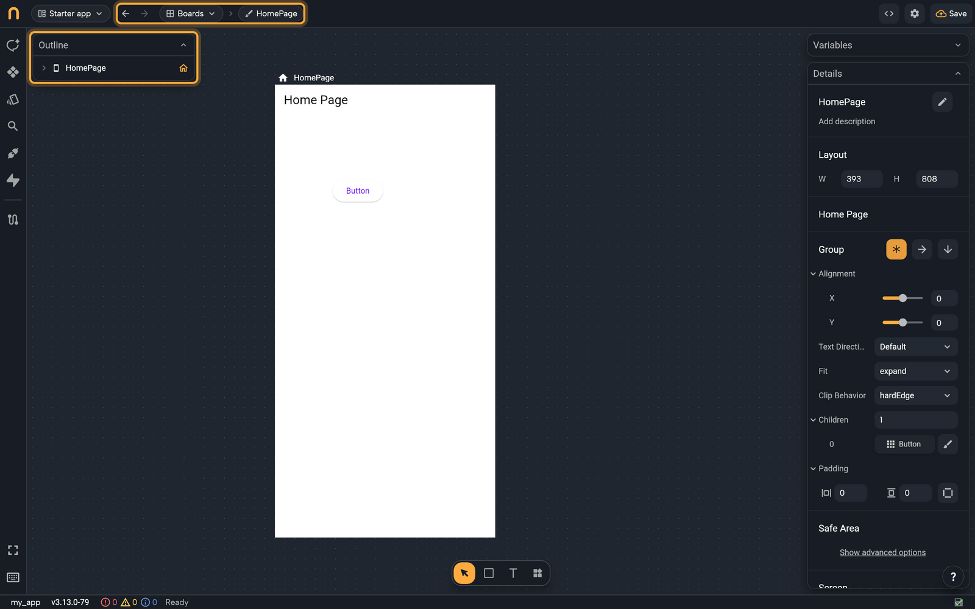
Task: Toggle per-side padding square icon
Action: click(x=948, y=493)
